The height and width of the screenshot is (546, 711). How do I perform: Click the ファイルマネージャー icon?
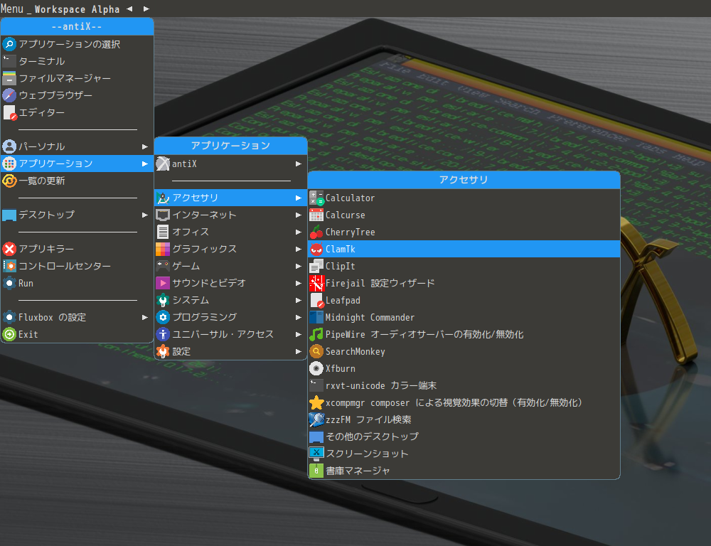(x=9, y=78)
